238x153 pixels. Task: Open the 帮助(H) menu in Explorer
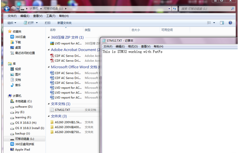click(64, 16)
